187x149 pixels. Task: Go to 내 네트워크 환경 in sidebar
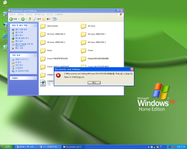click(22, 71)
